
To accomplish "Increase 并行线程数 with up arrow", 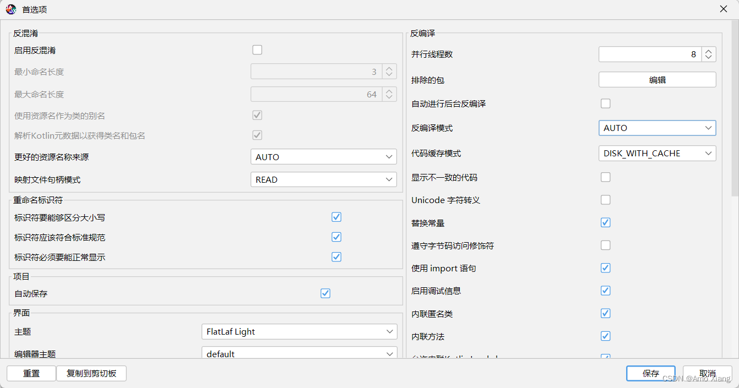I will click(x=709, y=51).
